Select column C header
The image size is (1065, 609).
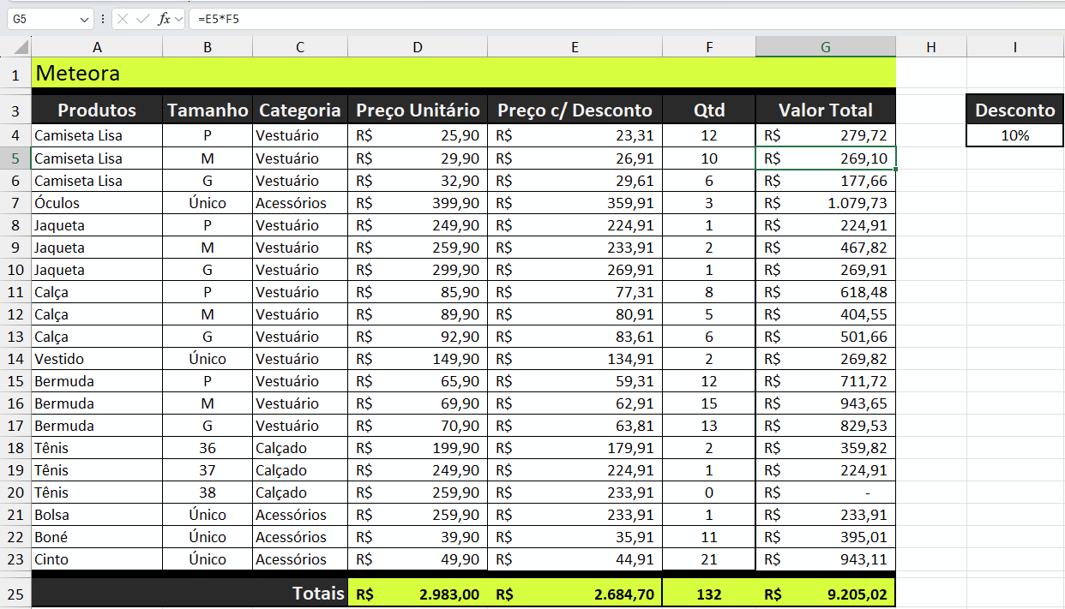click(x=300, y=47)
